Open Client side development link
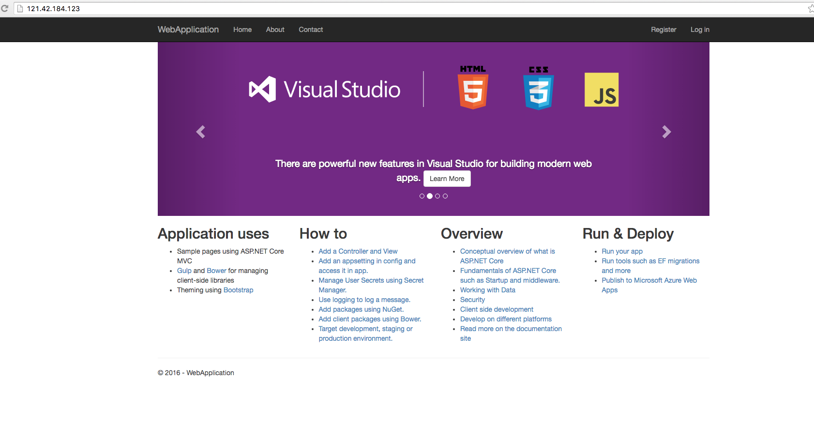The image size is (814, 425). click(x=497, y=309)
